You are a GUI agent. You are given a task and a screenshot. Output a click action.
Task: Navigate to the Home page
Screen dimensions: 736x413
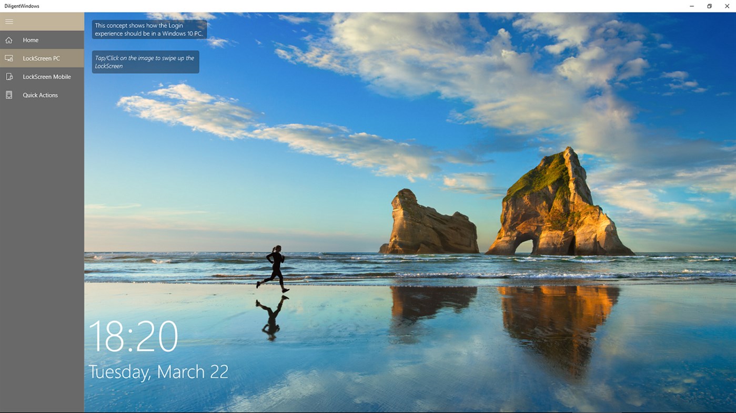tap(31, 40)
